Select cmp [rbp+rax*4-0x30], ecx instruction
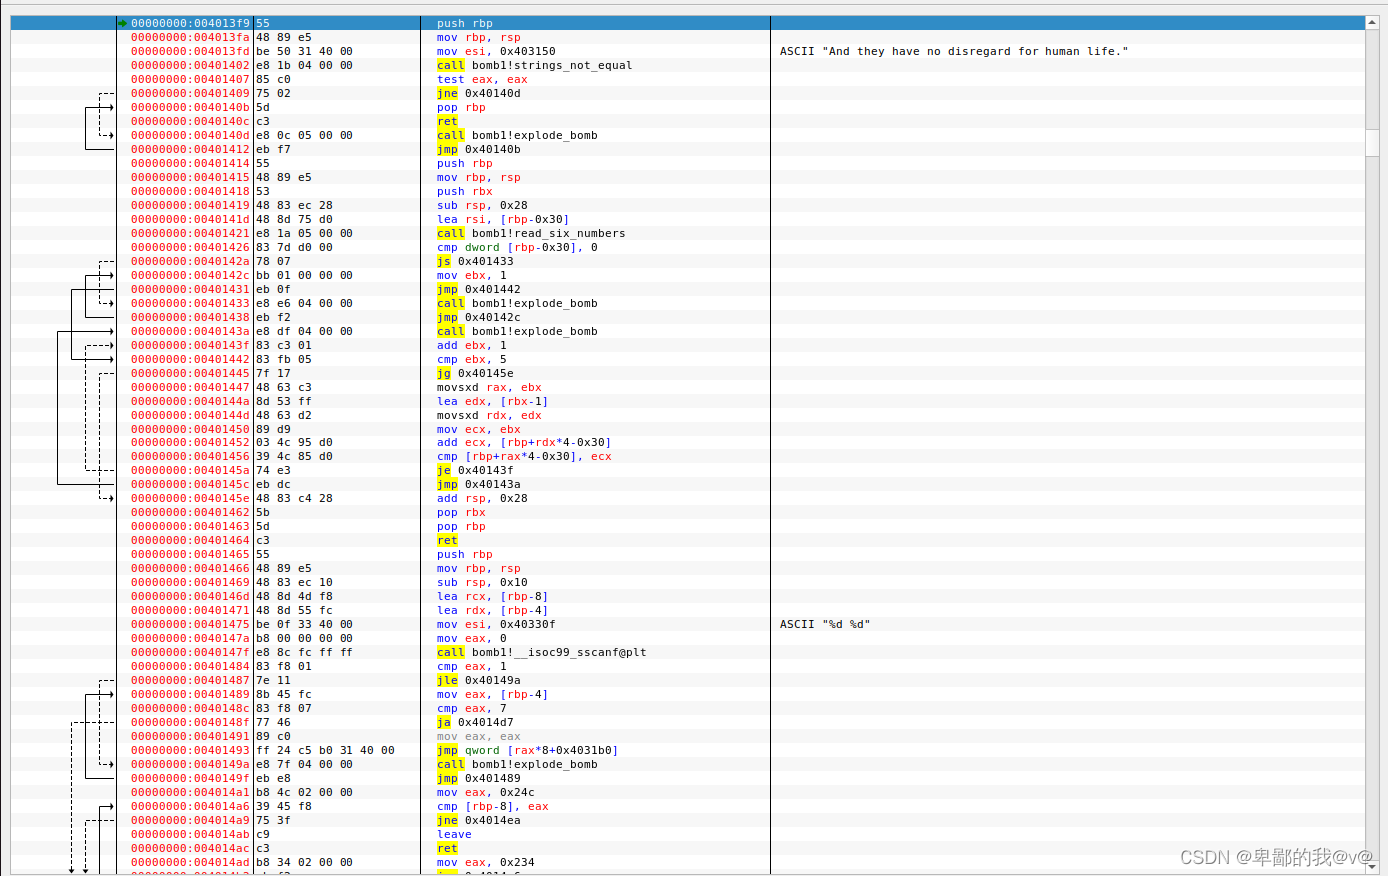This screenshot has height=876, width=1388. pos(524,456)
